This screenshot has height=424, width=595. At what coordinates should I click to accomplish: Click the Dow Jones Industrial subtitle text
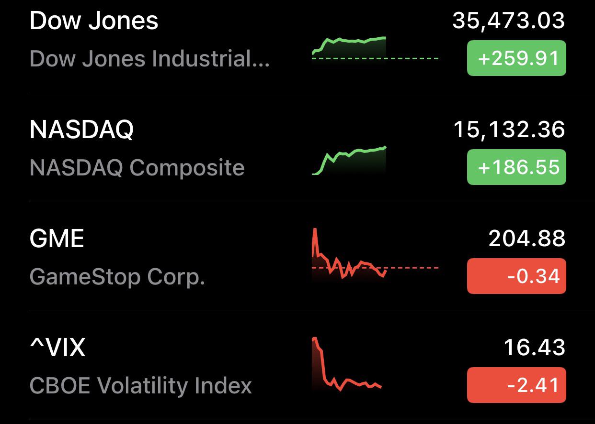[x=149, y=59]
